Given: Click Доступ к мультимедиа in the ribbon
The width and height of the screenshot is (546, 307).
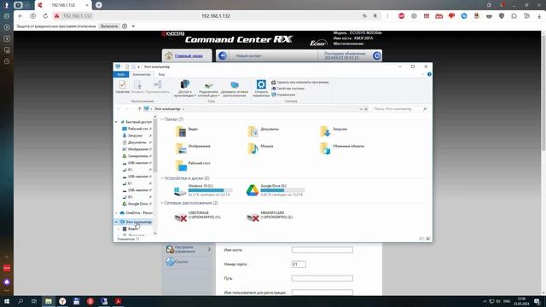Looking at the screenshot, I should [185, 89].
